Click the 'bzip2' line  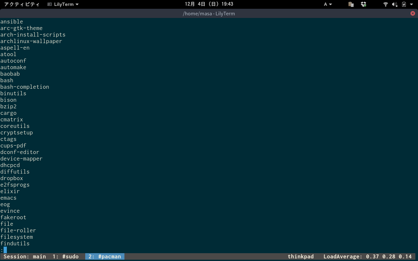point(8,106)
